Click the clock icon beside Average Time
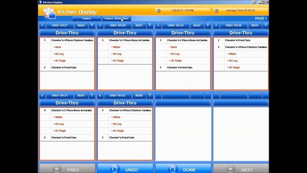 216,11
